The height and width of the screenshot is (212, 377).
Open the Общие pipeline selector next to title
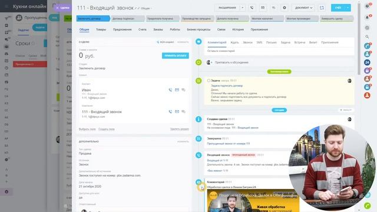pyautogui.click(x=146, y=8)
